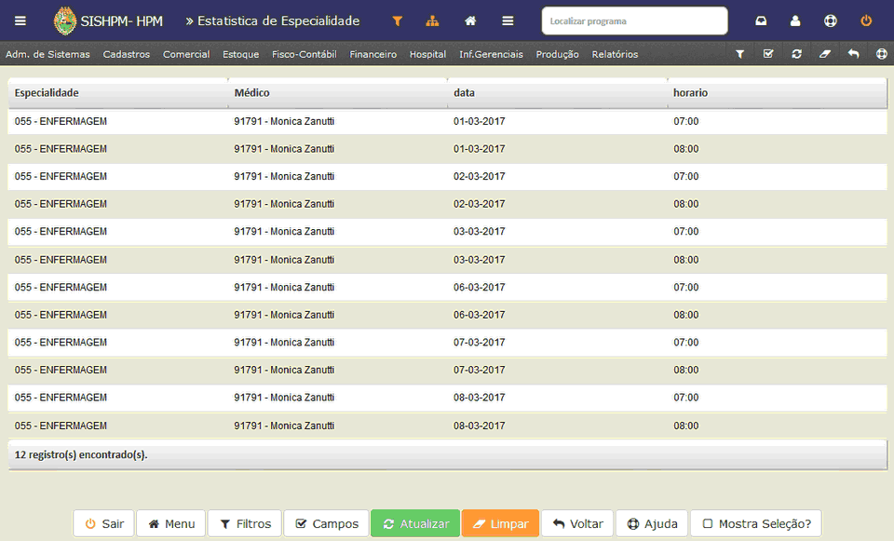Click the orange Limpar button
The width and height of the screenshot is (894, 541).
point(500,523)
